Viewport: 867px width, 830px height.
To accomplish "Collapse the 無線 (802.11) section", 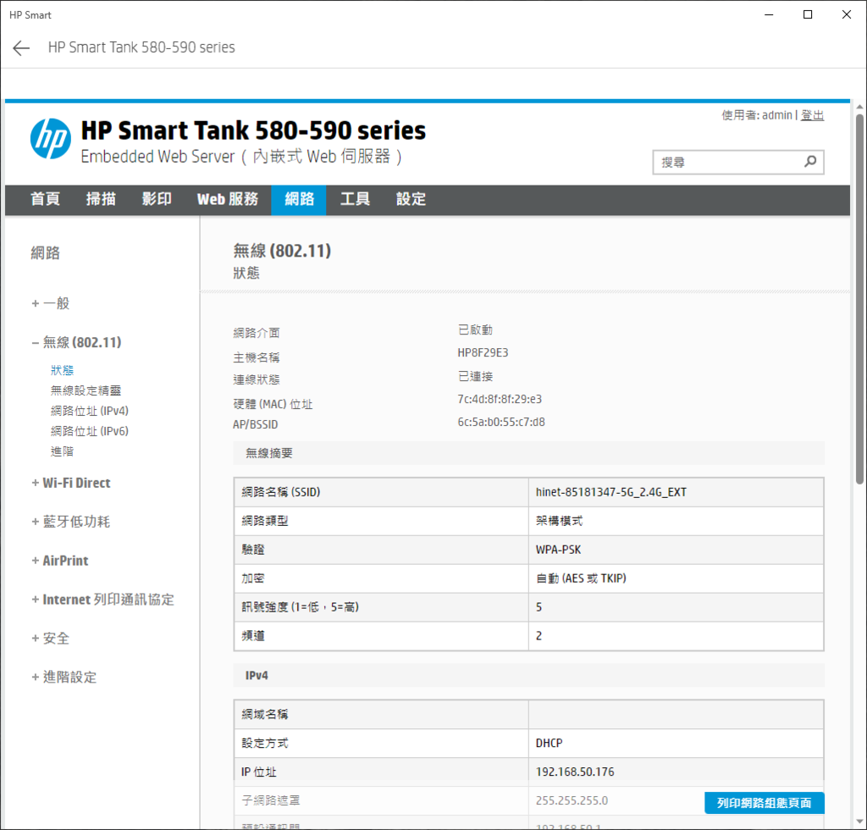I will pos(77,342).
